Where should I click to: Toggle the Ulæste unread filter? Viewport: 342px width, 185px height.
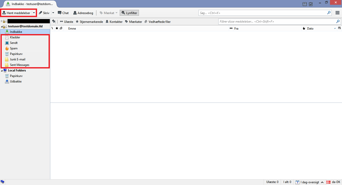pos(66,22)
